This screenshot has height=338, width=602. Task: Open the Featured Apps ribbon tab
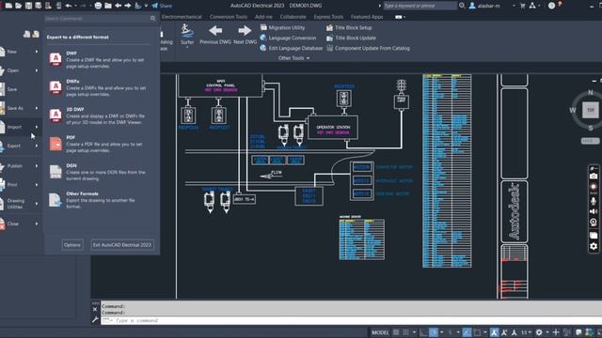coord(367,17)
